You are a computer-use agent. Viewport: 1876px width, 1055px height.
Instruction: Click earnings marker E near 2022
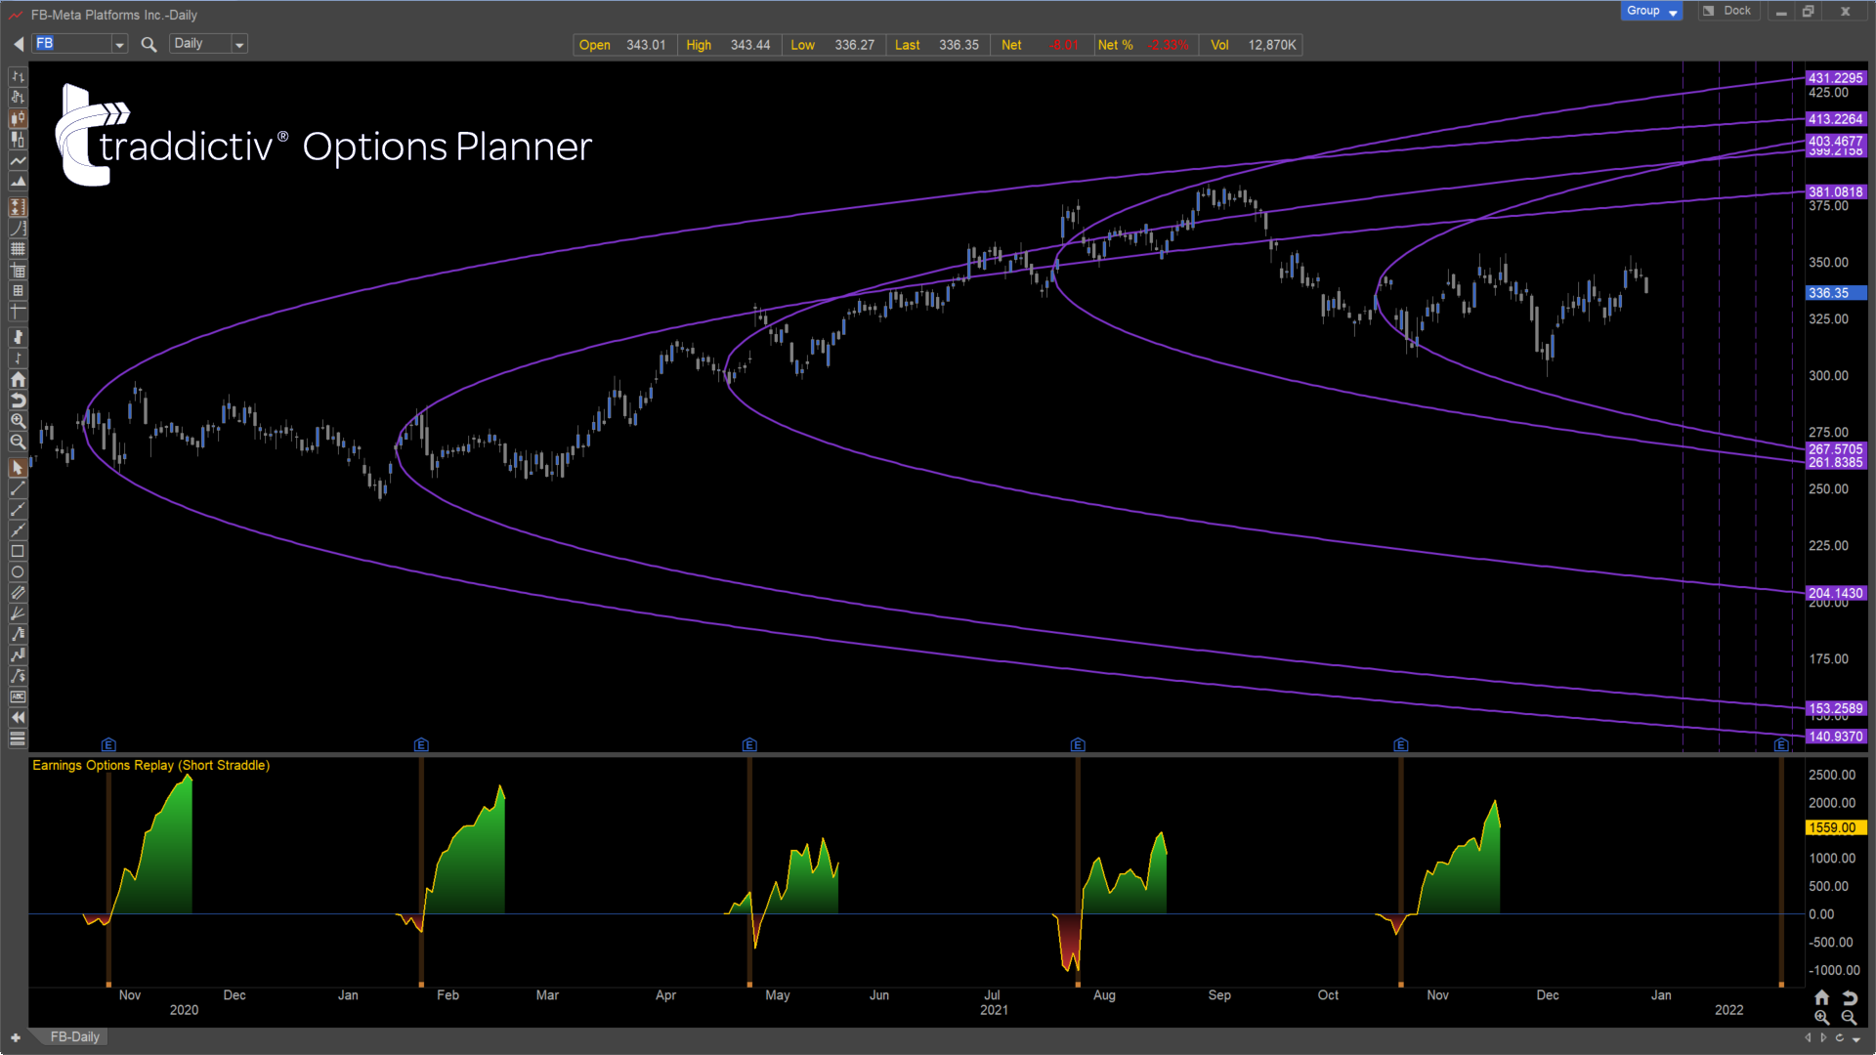pos(1781,744)
